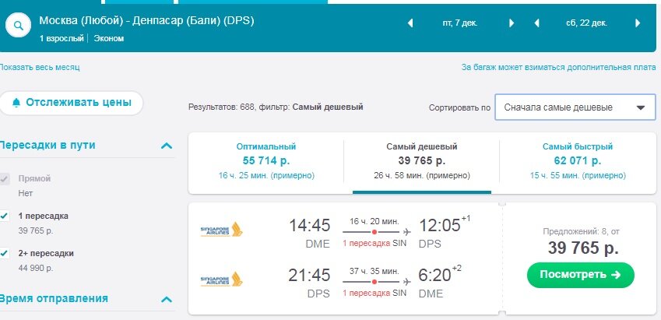The image size is (661, 320).
Task: Click return departure time 21:45
Action: pos(309,276)
